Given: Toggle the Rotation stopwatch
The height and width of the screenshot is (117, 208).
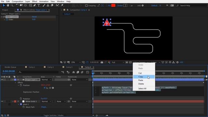Looking at the screenshot, I should pyautogui.click(x=21, y=98).
